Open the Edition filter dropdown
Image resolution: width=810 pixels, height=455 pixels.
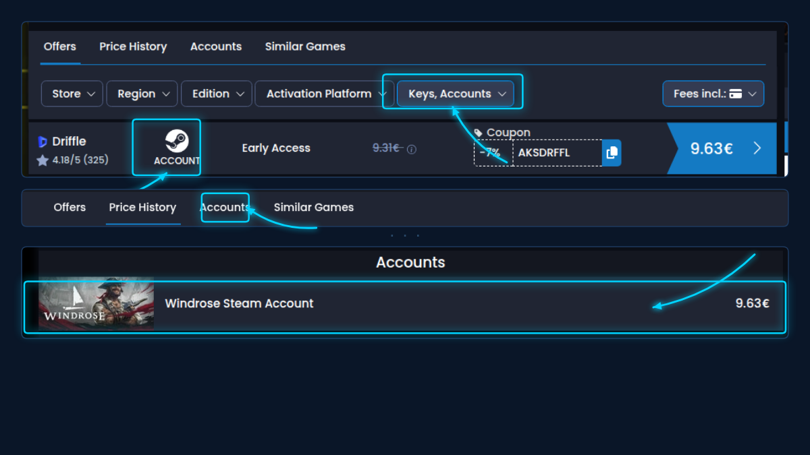pos(217,94)
